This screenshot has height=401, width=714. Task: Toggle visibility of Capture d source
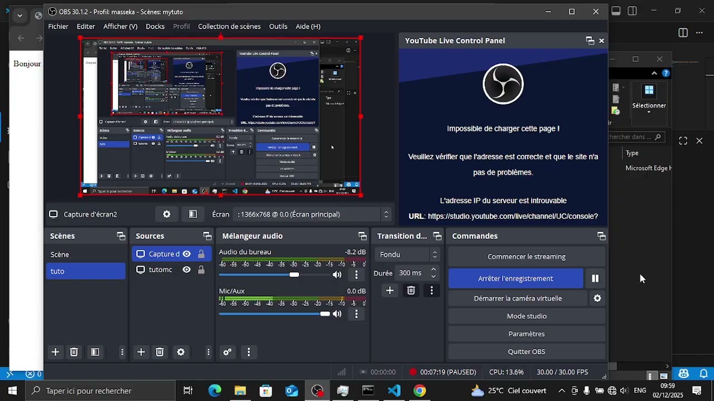(x=186, y=254)
